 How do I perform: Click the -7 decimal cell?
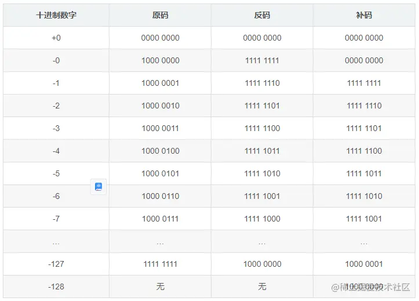click(56, 219)
